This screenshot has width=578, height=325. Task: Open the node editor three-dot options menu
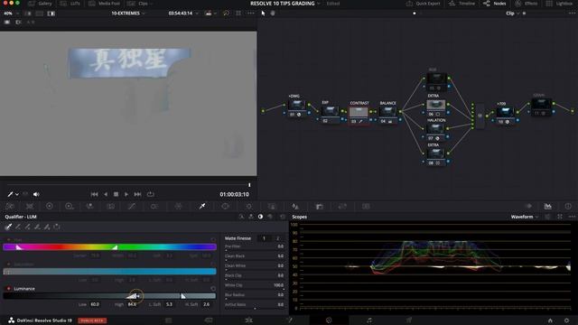point(572,14)
